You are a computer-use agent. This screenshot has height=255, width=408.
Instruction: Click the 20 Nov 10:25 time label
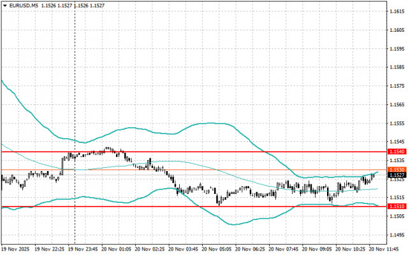click(x=350, y=249)
